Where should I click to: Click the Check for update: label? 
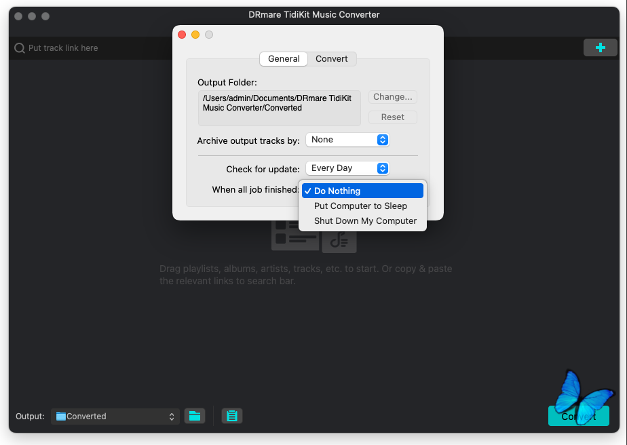coord(263,169)
